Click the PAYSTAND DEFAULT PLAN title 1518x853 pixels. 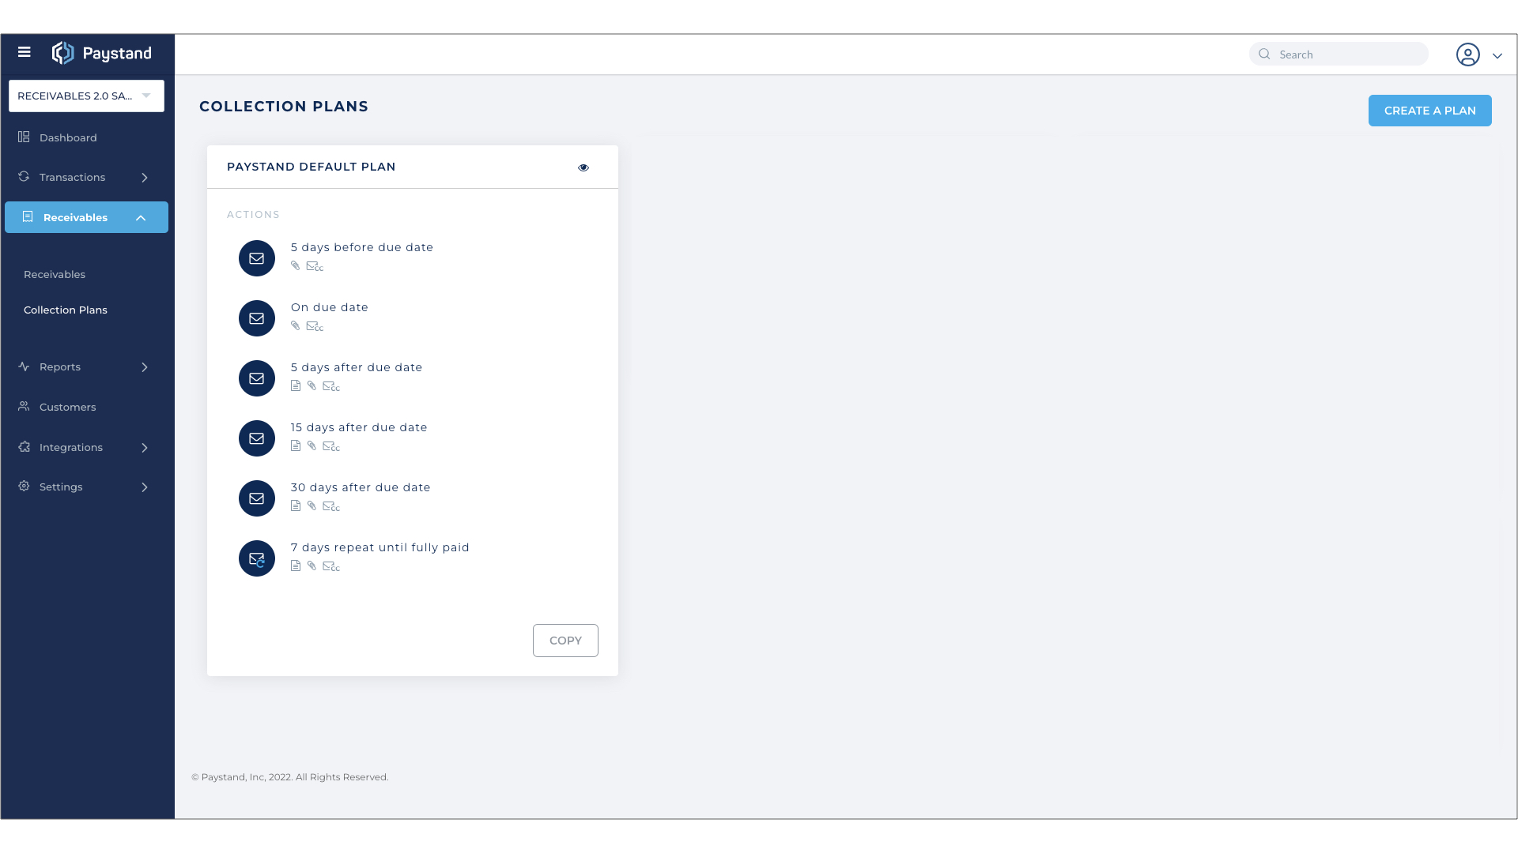[312, 167]
